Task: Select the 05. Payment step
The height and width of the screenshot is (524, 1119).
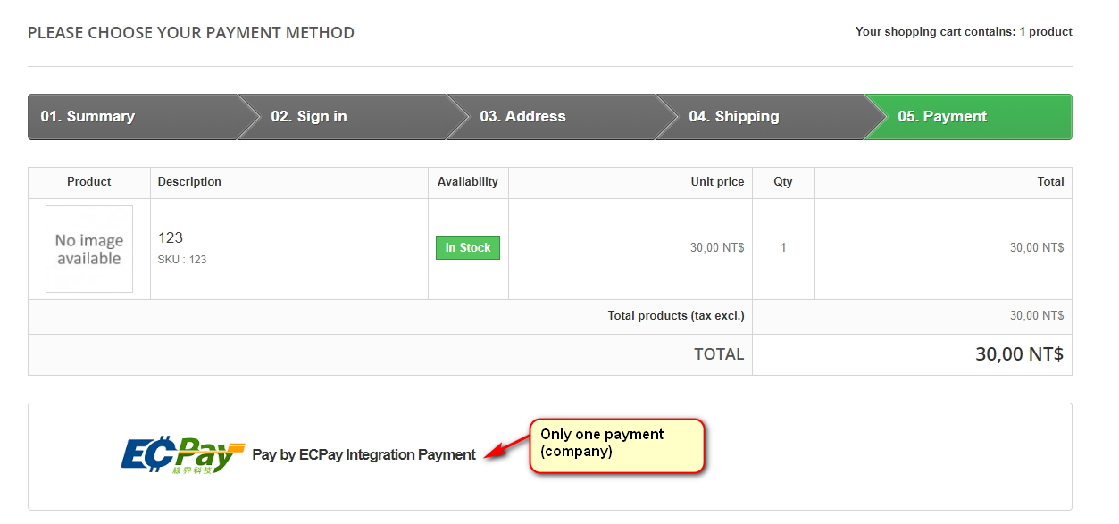Action: 942,116
